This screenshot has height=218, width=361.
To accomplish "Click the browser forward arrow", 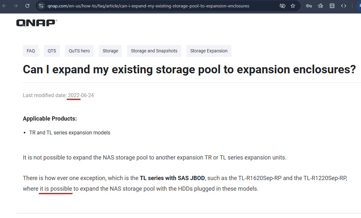I will [15, 6].
